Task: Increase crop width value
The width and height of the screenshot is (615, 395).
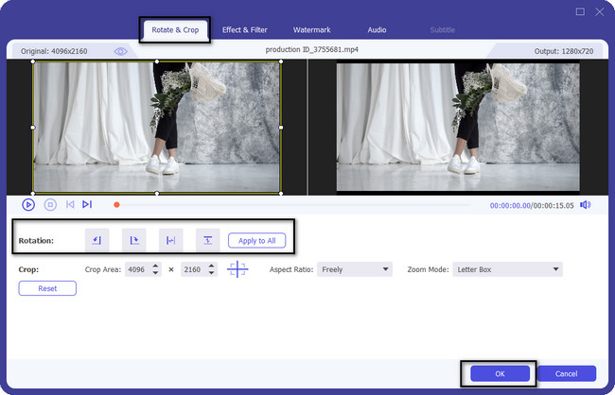Action: coord(155,266)
